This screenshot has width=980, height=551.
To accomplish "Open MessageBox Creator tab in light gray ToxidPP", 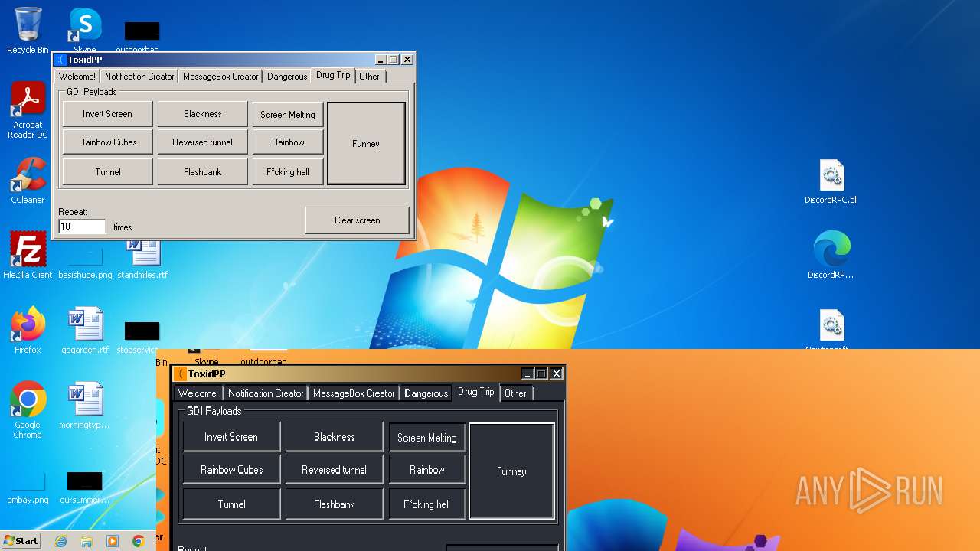I will (x=220, y=76).
